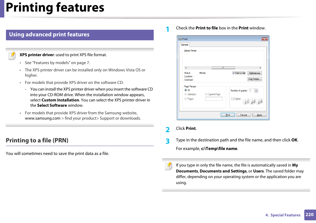Click the "Printing to a file (PRN)" heading
Viewport: 316px width, 223px height.
tap(37, 140)
